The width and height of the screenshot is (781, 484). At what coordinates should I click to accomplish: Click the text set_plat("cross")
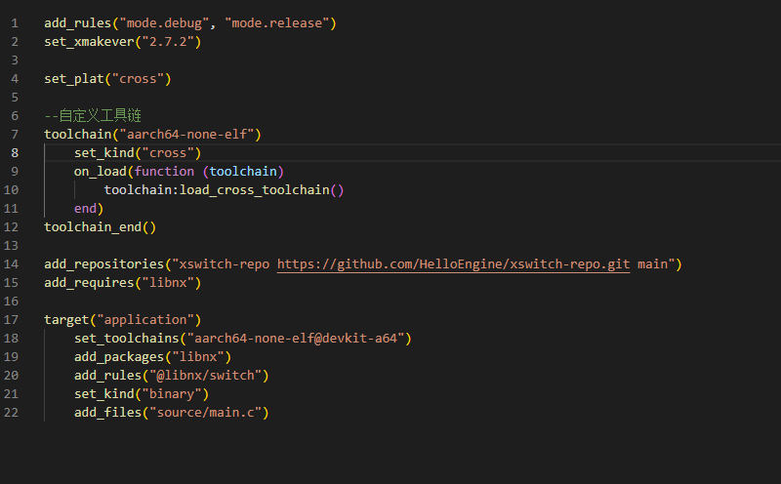tap(107, 79)
